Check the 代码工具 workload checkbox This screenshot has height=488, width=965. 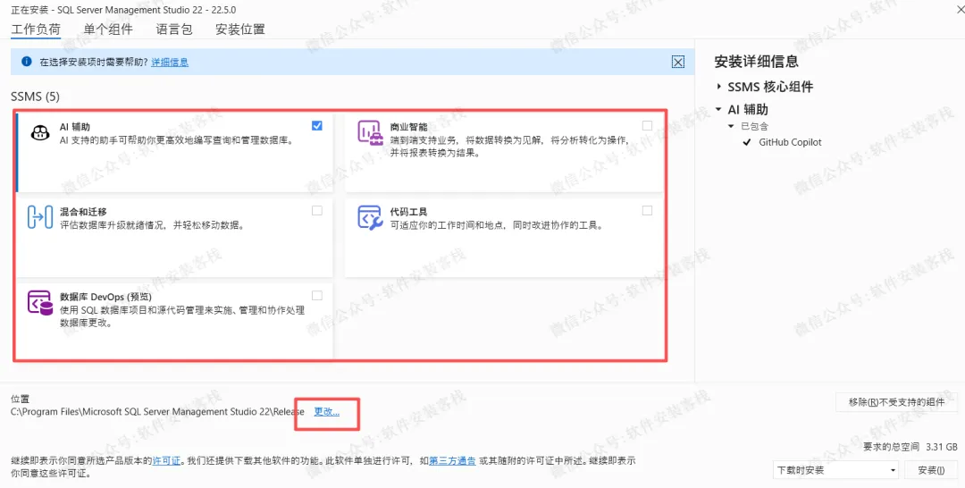647,210
